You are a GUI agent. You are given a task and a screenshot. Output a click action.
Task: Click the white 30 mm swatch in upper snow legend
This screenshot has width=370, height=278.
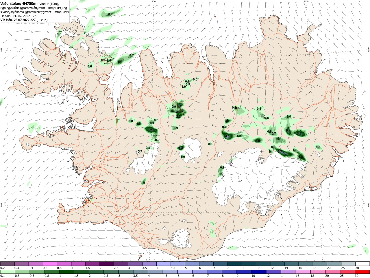click(x=362, y=264)
